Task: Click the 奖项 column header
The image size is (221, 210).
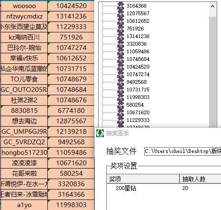Action: (x=143, y=179)
